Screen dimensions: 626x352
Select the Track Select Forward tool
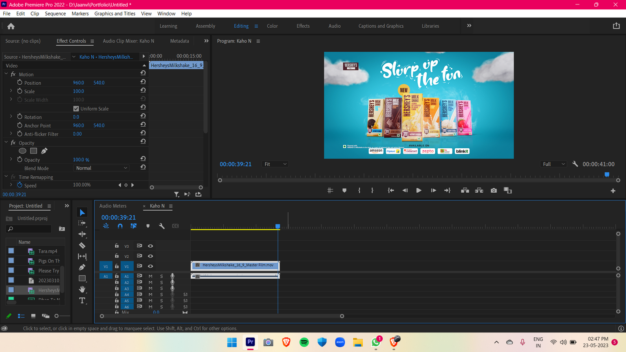pos(82,223)
